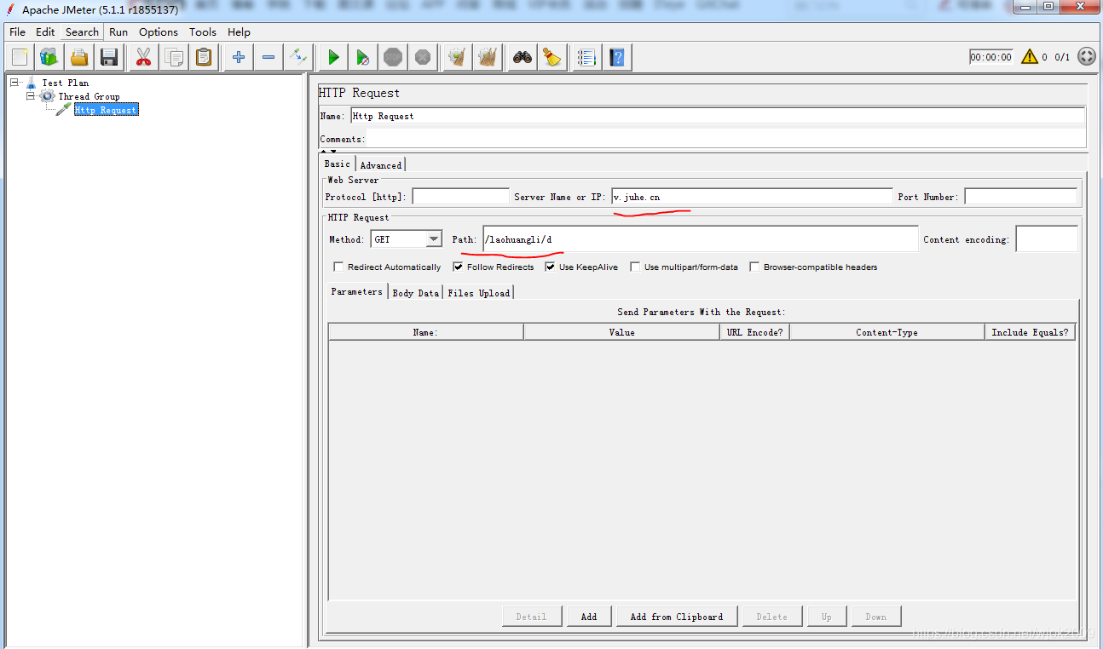Open the File menu

[17, 32]
